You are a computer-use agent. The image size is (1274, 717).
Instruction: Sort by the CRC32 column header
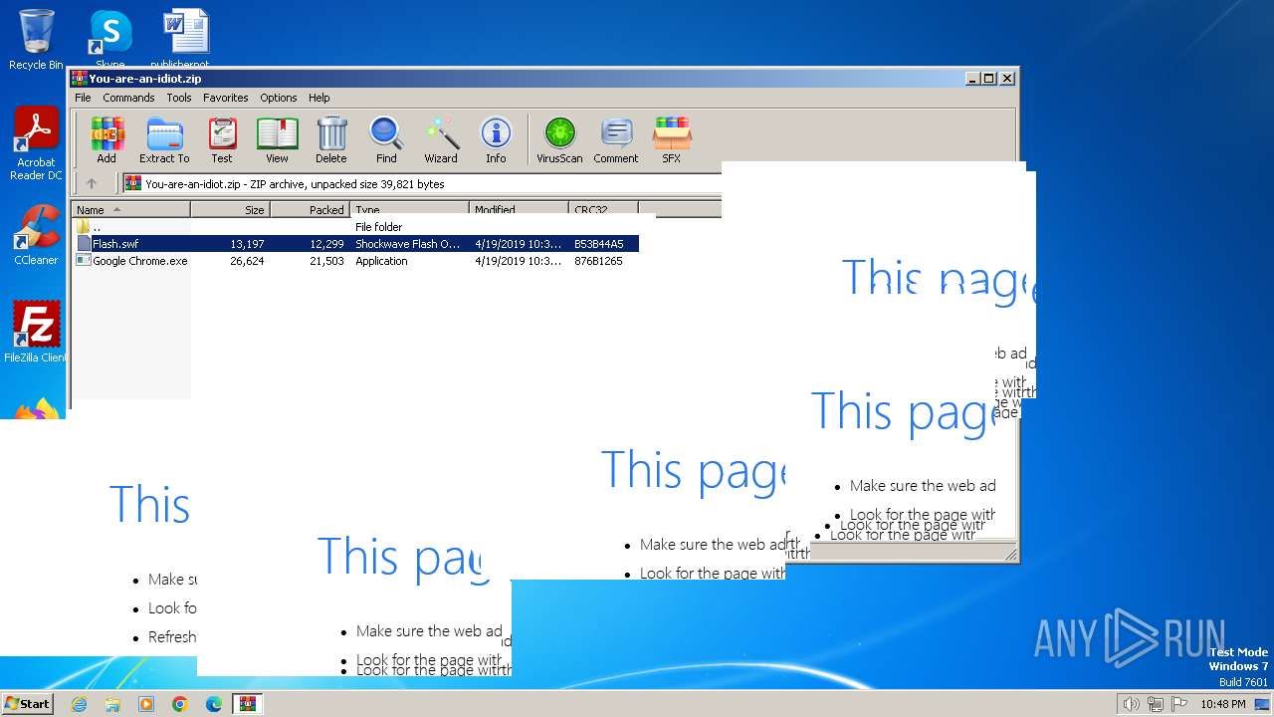(x=603, y=209)
